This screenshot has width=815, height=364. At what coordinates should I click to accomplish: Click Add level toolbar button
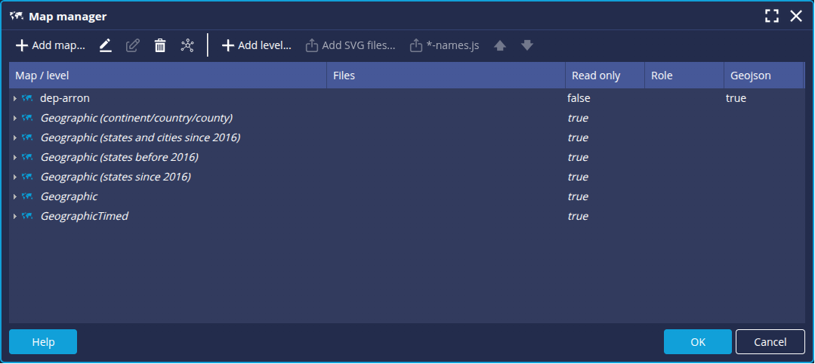256,45
